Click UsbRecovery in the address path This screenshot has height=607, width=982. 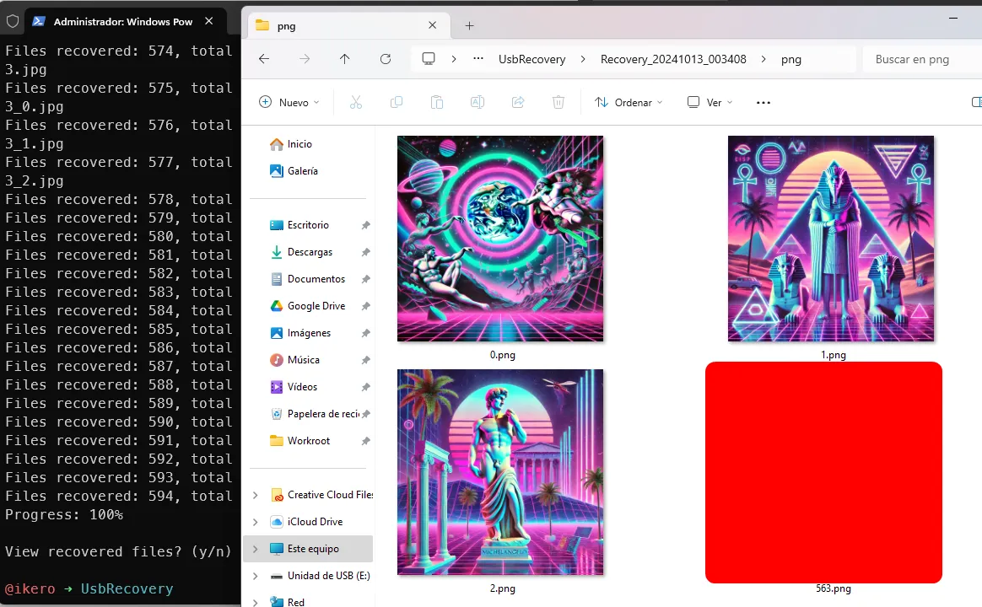[531, 59]
